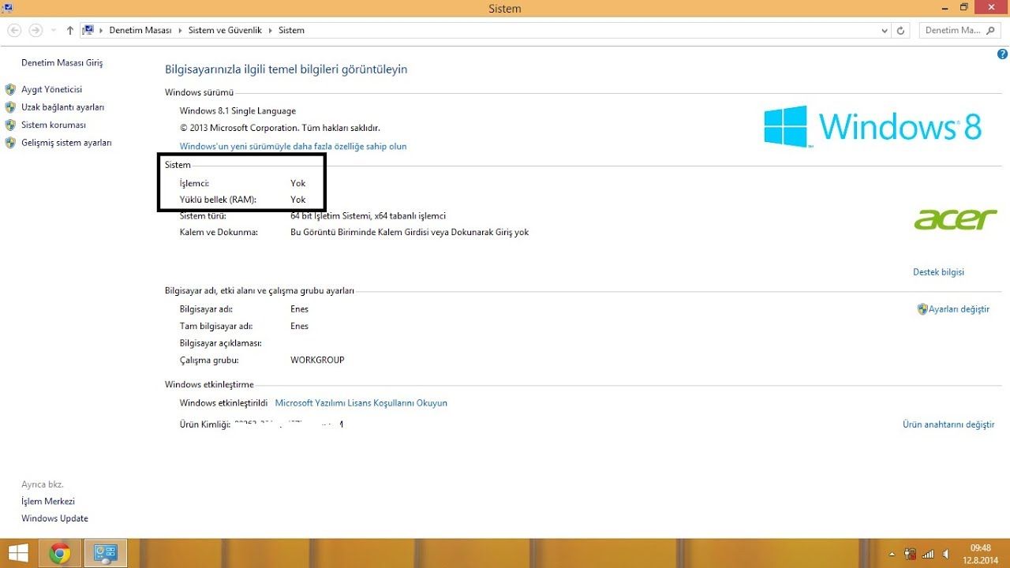Screen dimensions: 1010x568
Task: Open the Windows Start button
Action: (19, 553)
